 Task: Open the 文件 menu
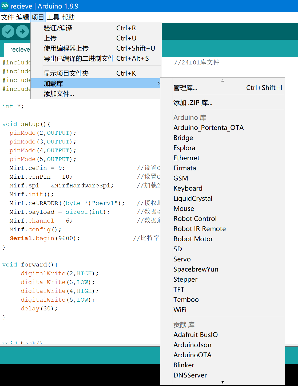[x=7, y=17]
